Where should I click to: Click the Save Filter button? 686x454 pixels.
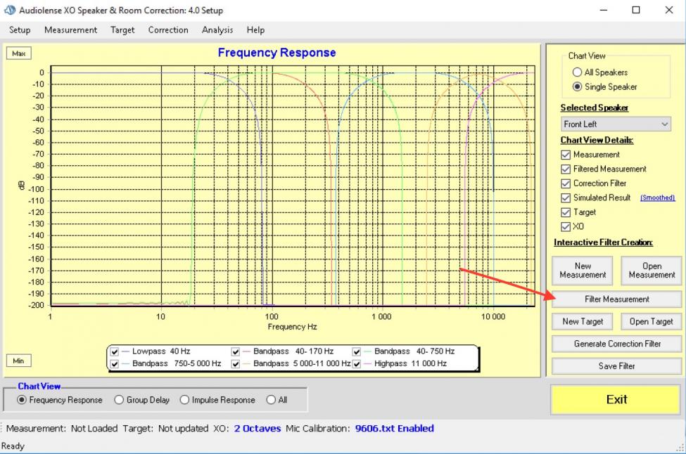click(x=617, y=366)
